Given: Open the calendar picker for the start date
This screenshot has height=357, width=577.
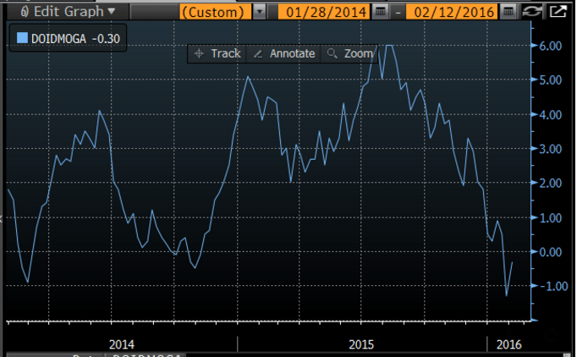Looking at the screenshot, I should pos(380,12).
